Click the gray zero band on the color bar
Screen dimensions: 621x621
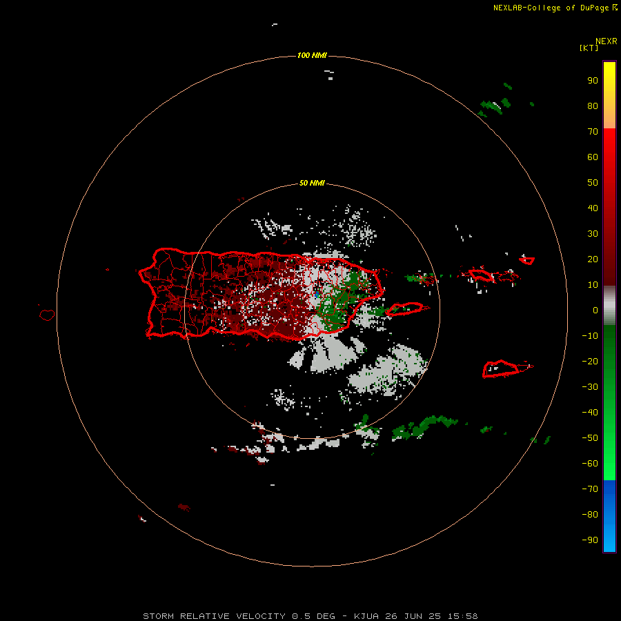[609, 306]
